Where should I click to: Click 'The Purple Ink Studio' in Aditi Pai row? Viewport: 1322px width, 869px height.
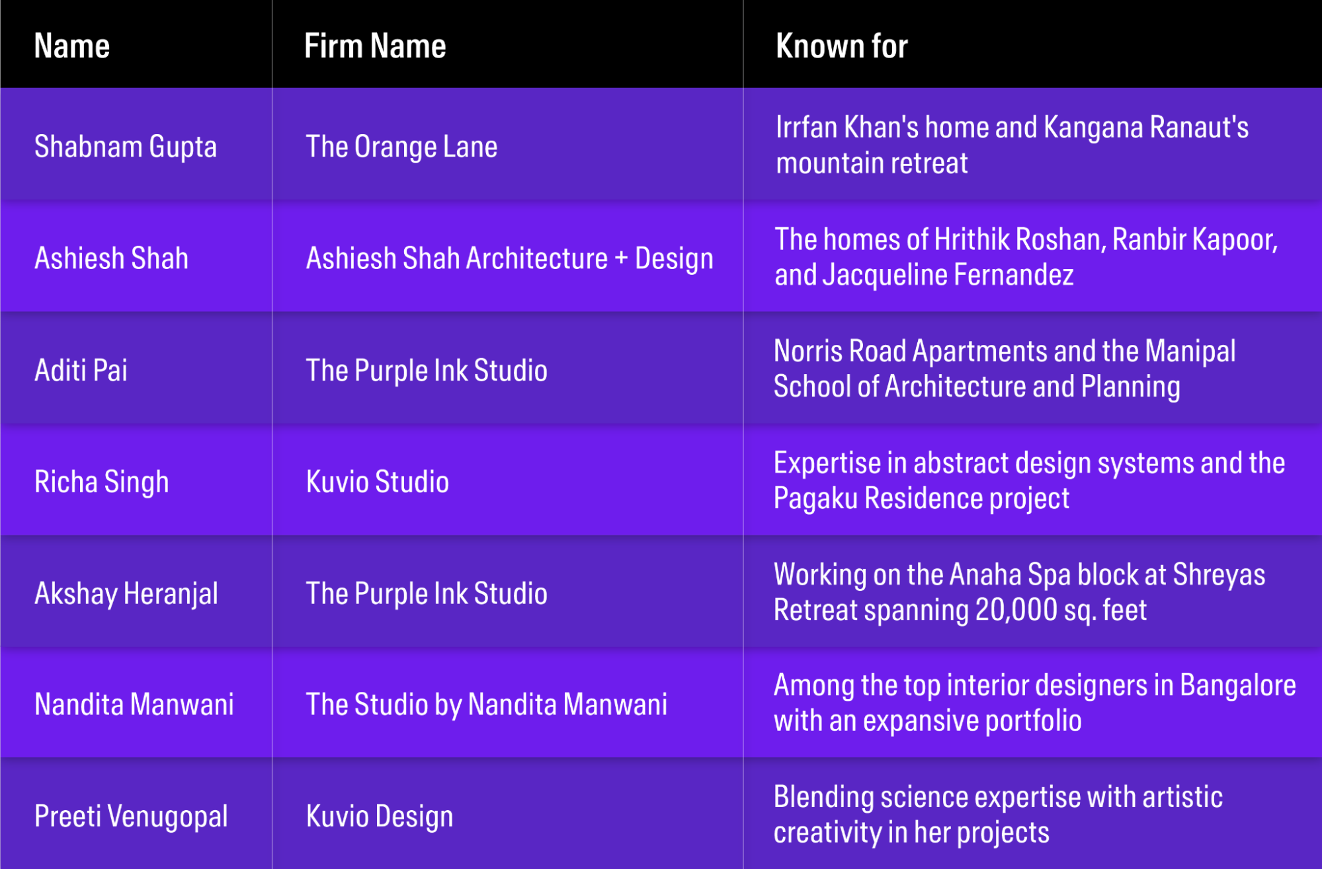pos(427,370)
